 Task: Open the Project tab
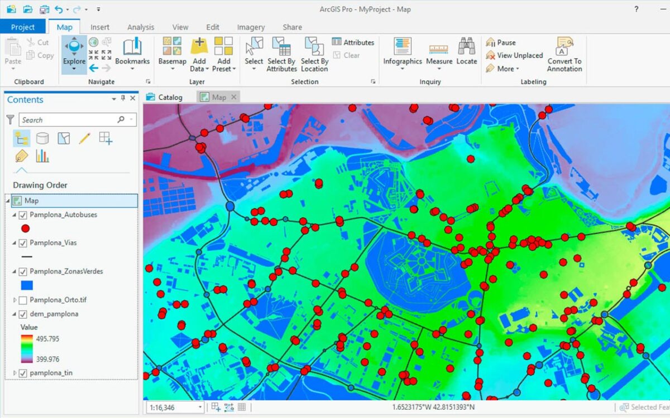click(x=23, y=27)
